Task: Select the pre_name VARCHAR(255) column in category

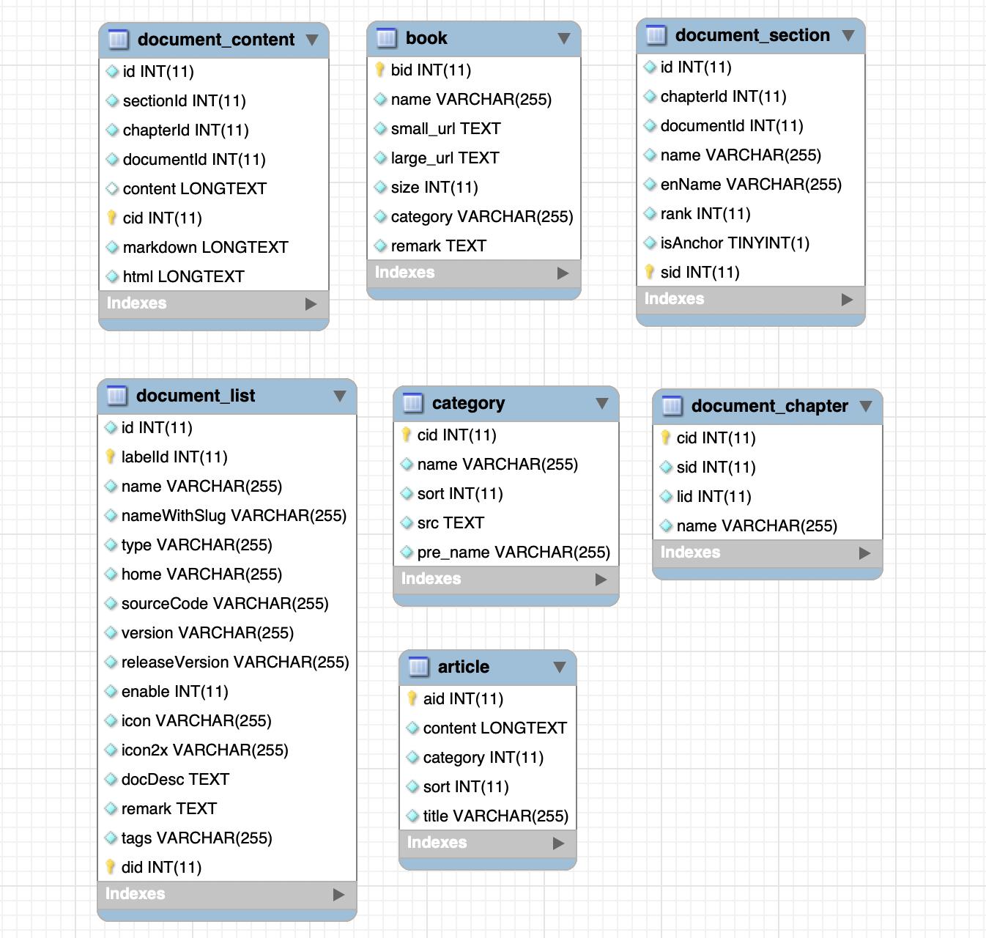Action: [506, 553]
